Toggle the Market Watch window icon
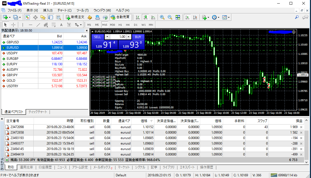The image size is (311, 178). 27,17
